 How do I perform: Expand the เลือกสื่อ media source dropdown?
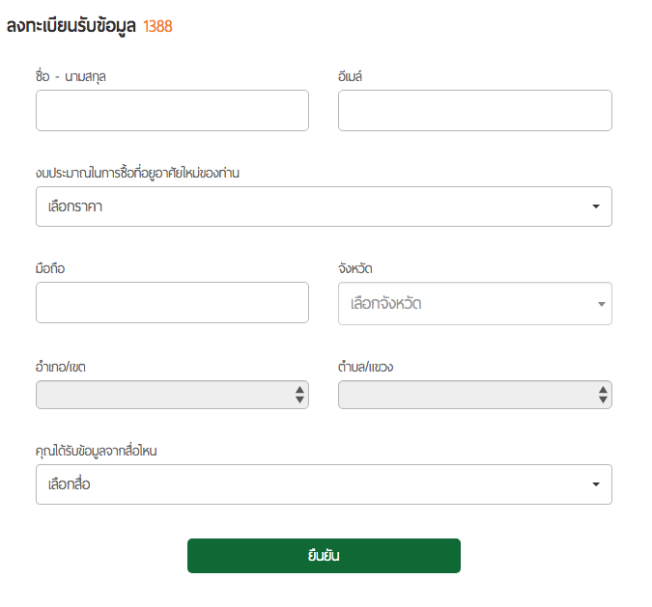coord(309,484)
